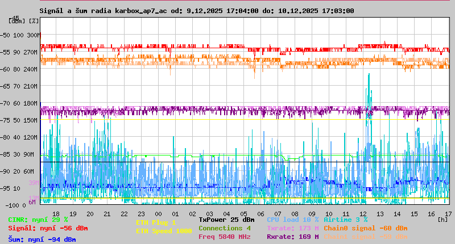The image size is (455, 244).
Task: Select the CPU load legend entry
Action: pyautogui.click(x=293, y=220)
